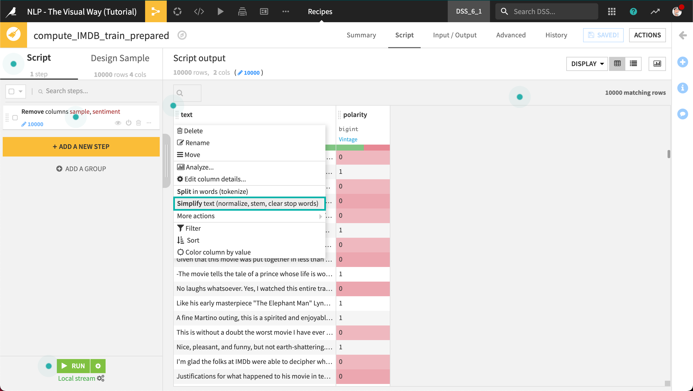
Task: Open the discussions chat bubble icon
Action: 682,114
